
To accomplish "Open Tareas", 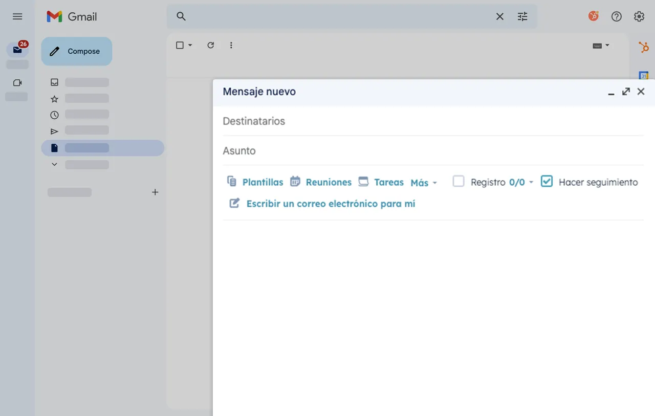I will pos(381,182).
